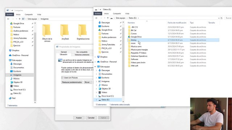The width and height of the screenshot is (232, 130).
Task: Collapse Este equipo node in Datos window
Action: pos(95,66)
